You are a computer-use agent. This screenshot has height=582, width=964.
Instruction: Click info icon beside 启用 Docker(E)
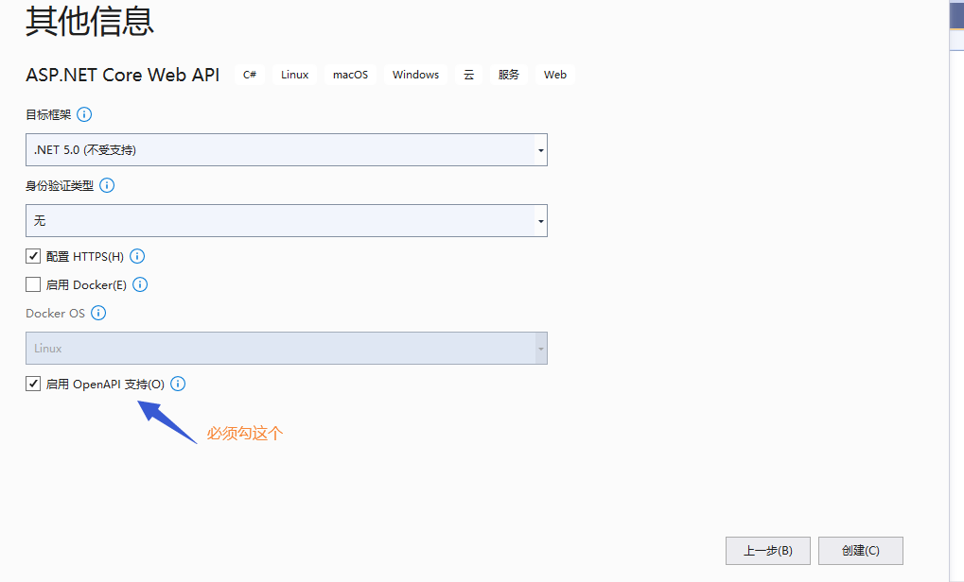click(x=140, y=285)
